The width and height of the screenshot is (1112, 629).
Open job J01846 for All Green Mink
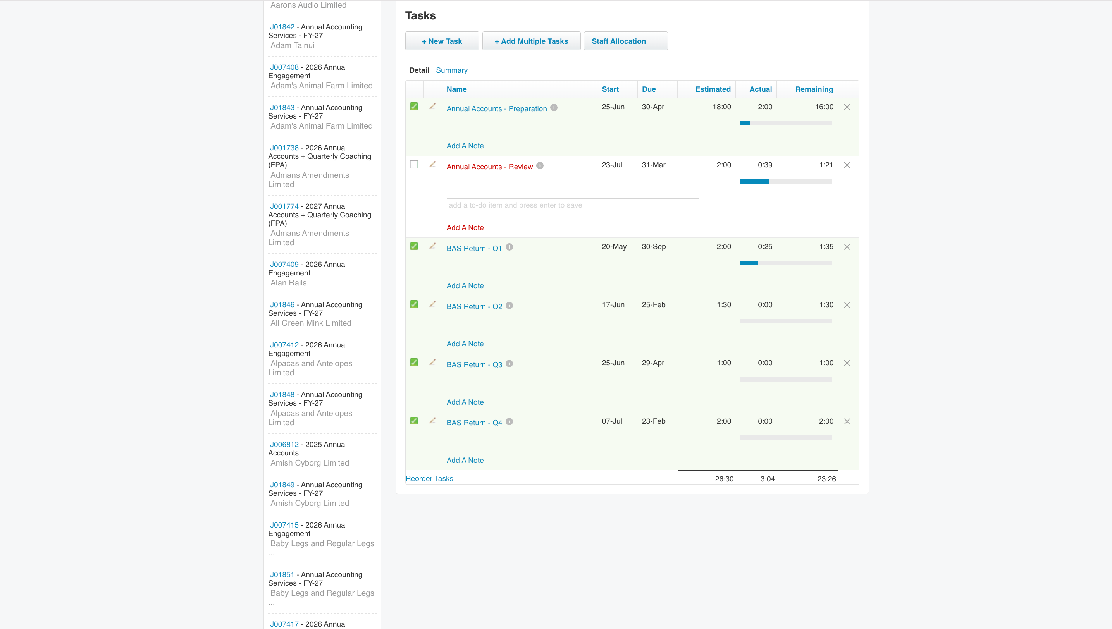coord(282,304)
